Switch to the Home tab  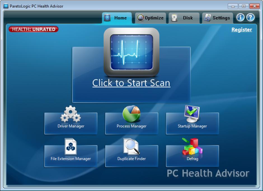[x=117, y=18]
